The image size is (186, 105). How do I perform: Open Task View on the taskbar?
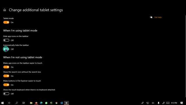click(24, 103)
